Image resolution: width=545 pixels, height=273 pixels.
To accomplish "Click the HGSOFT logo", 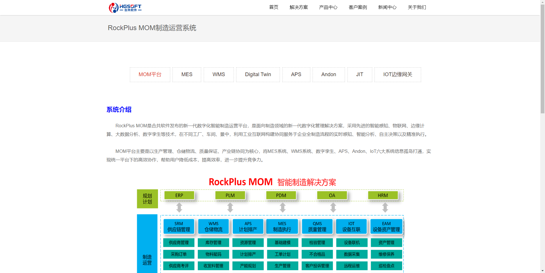I will 125,8.
